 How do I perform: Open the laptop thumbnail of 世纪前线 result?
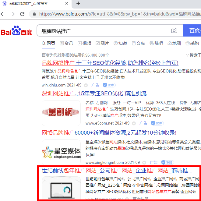click(x=61, y=188)
